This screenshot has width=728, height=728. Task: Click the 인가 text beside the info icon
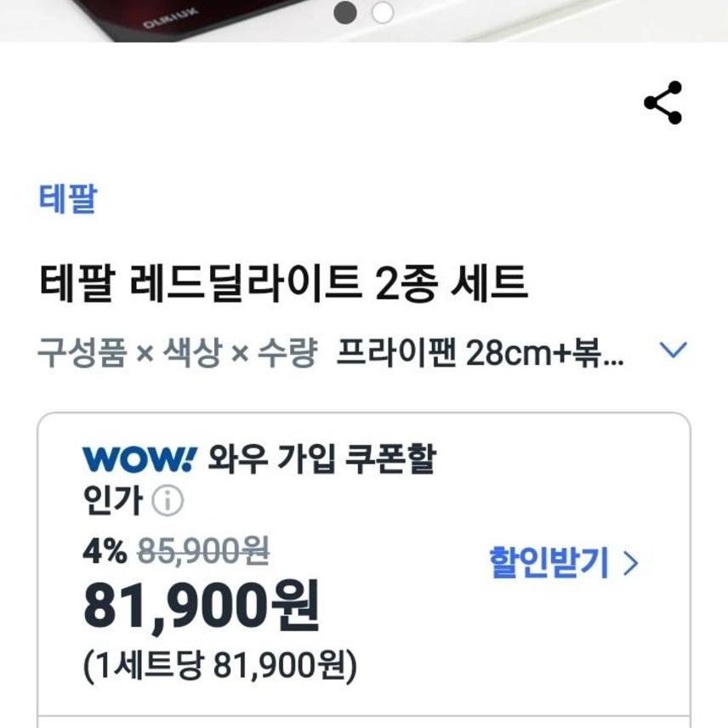[112, 500]
